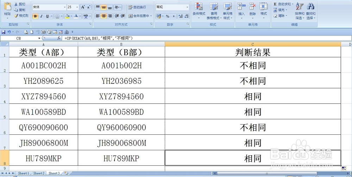Screen dimensions: 352x177
Task: Decrease the indent
Action: click(x=117, y=16)
